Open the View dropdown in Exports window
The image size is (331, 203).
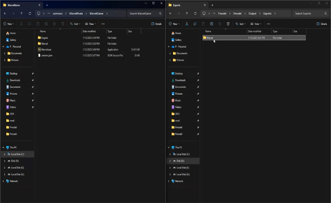pyautogui.click(x=256, y=24)
